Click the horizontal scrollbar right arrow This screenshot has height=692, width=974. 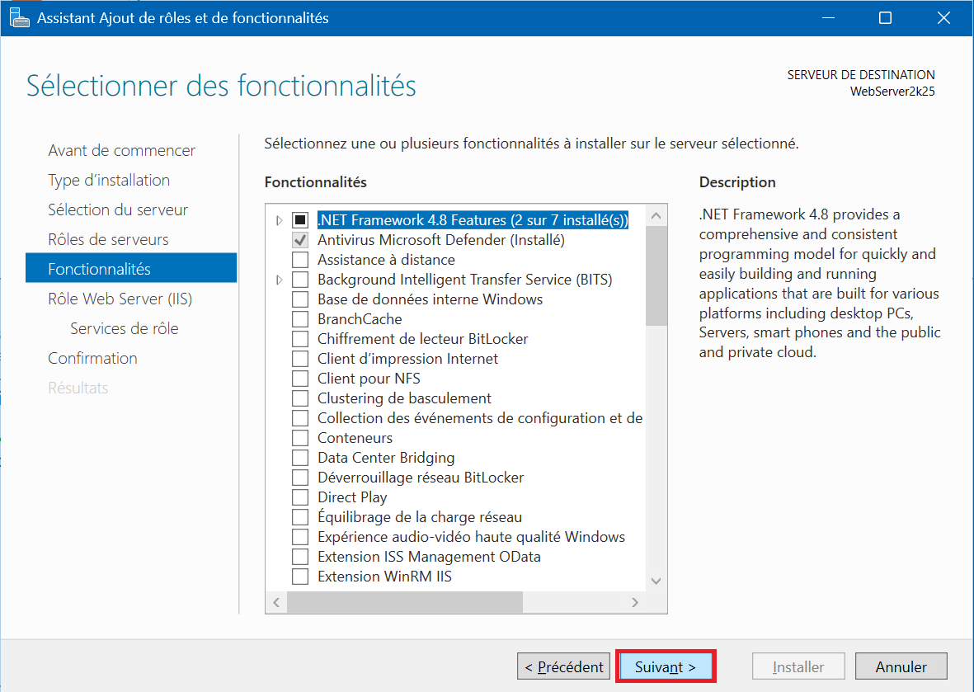click(634, 603)
